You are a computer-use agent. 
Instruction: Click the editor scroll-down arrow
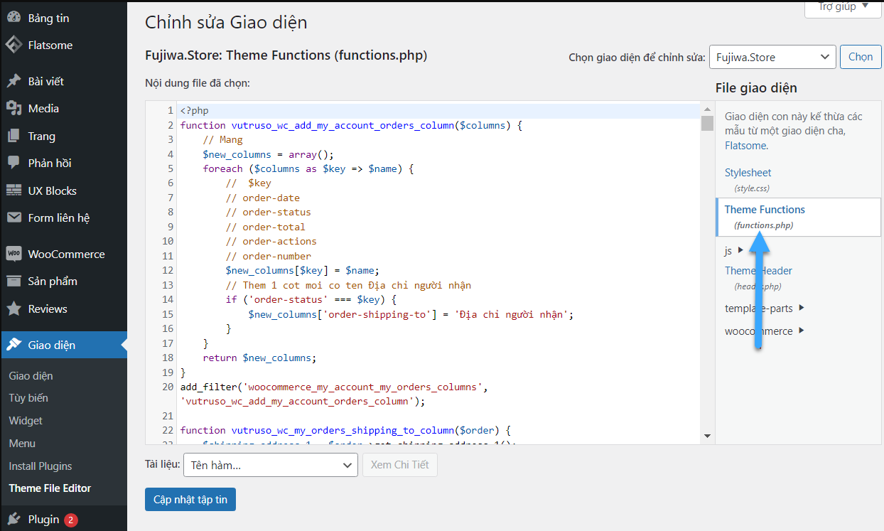pyautogui.click(x=707, y=435)
